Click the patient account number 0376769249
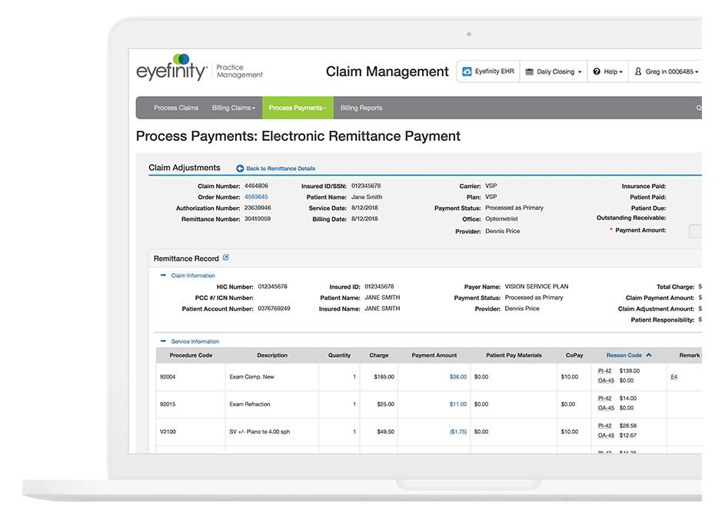Viewport: 725px width, 517px height. (274, 309)
